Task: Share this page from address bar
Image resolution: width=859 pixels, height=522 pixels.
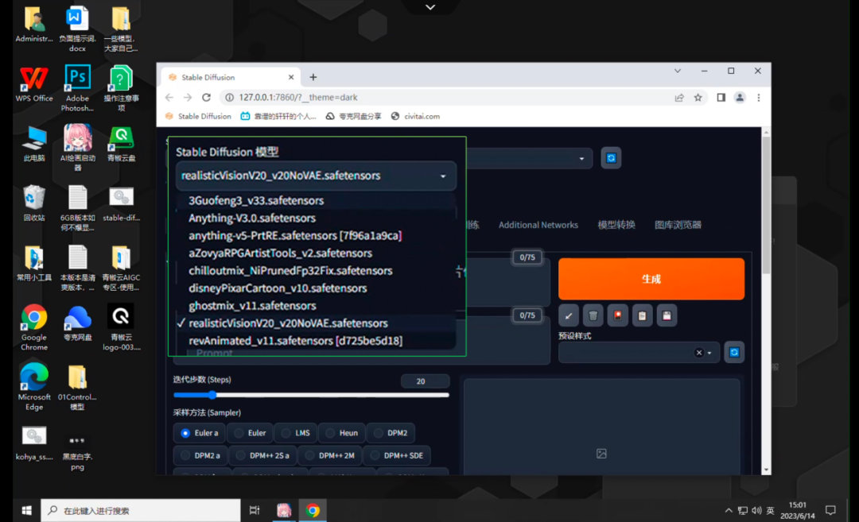Action: (x=679, y=98)
